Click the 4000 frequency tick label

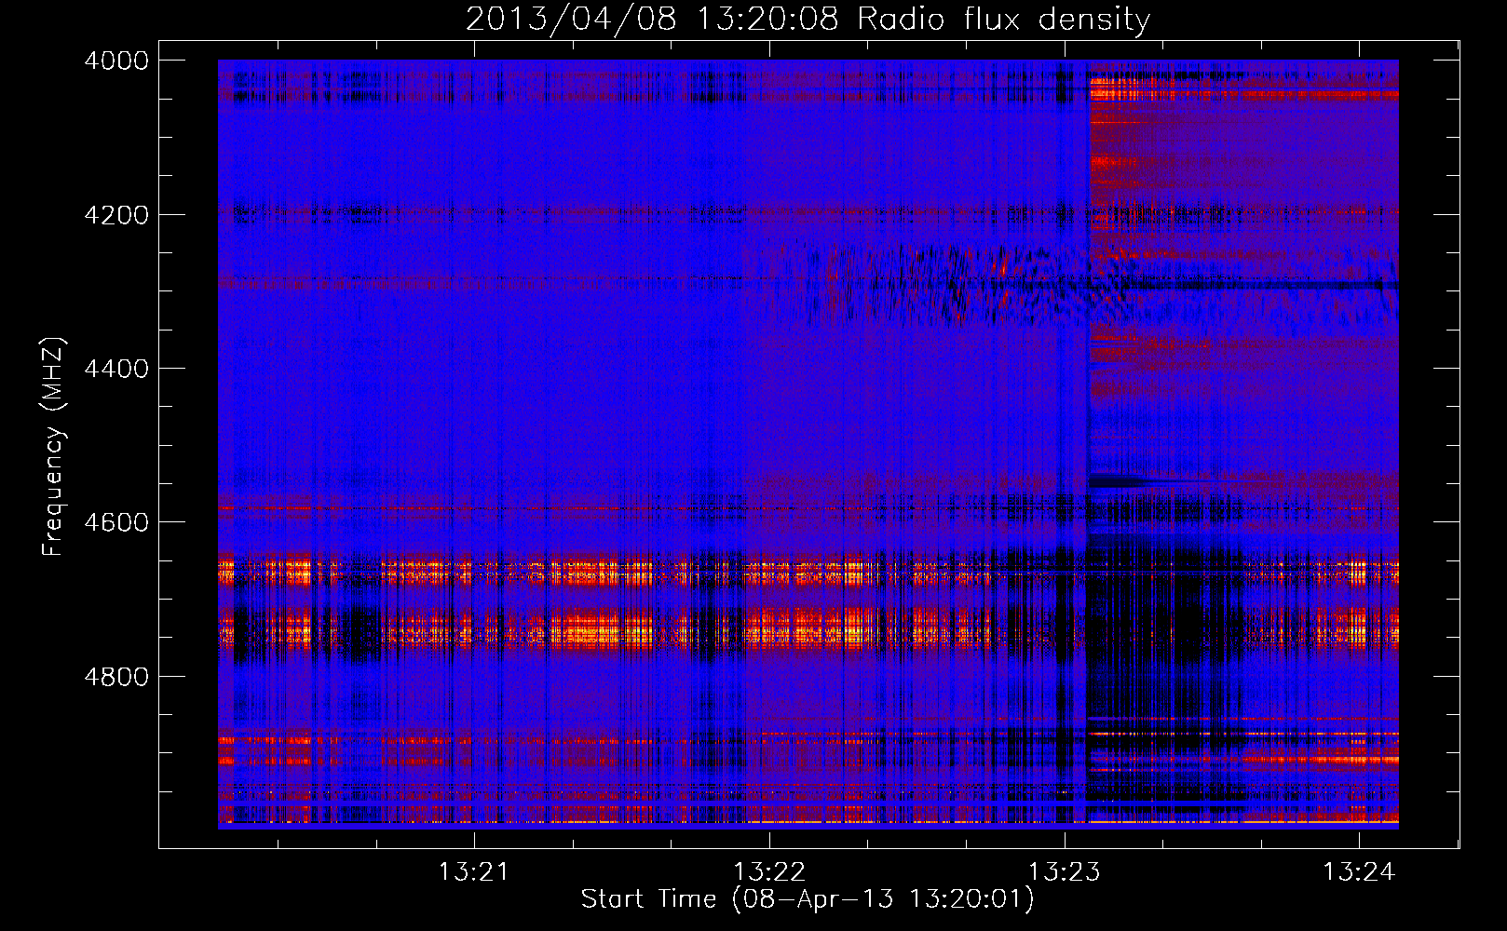pyautogui.click(x=116, y=61)
